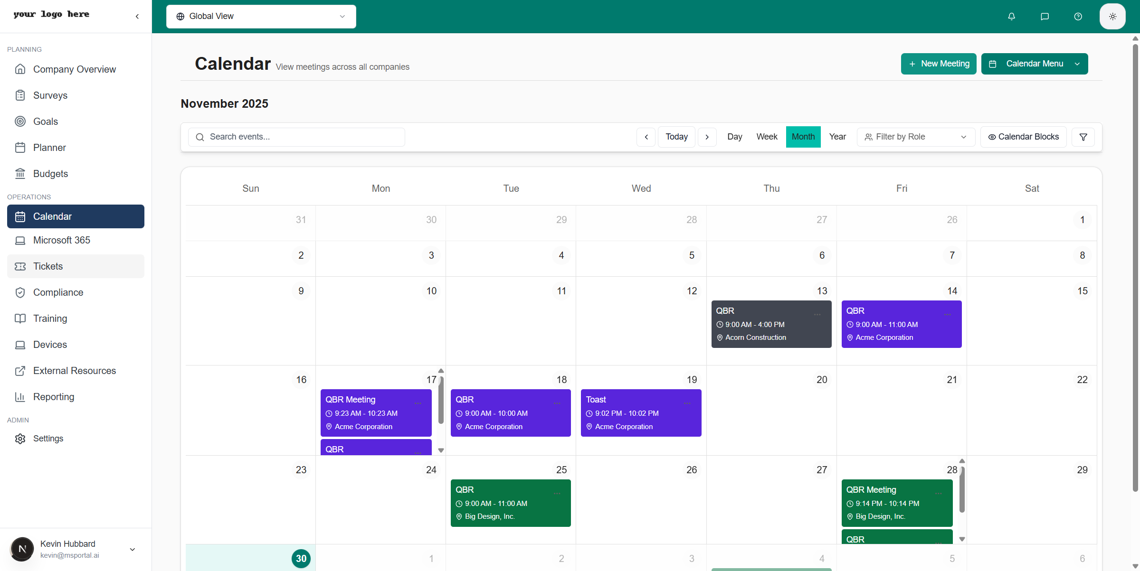The width and height of the screenshot is (1140, 571).
Task: Toggle Calendar Blocks visibility
Action: pos(1023,137)
